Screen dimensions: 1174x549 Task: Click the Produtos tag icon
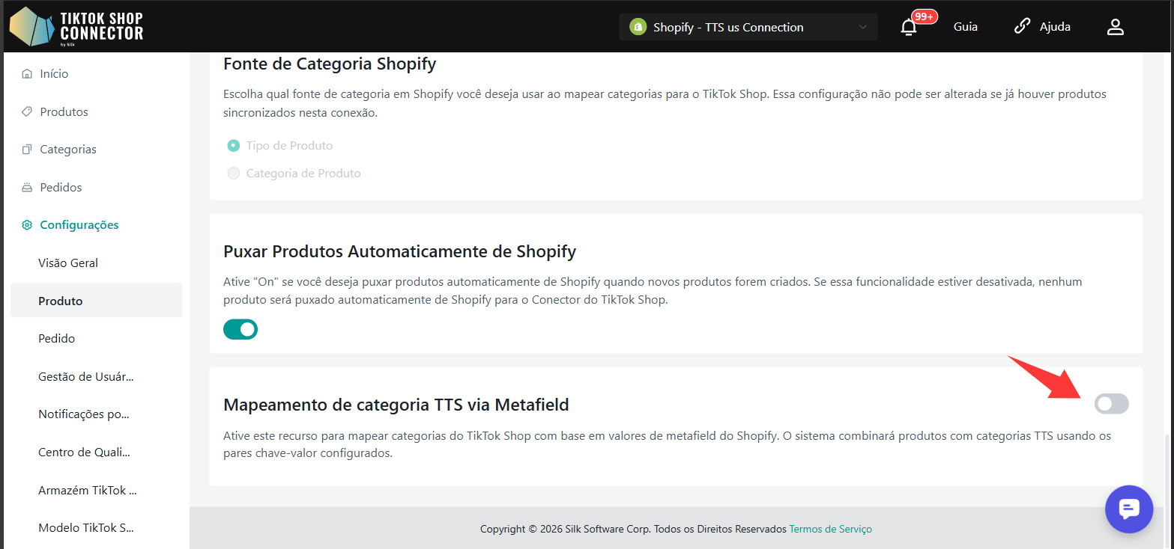click(x=27, y=112)
